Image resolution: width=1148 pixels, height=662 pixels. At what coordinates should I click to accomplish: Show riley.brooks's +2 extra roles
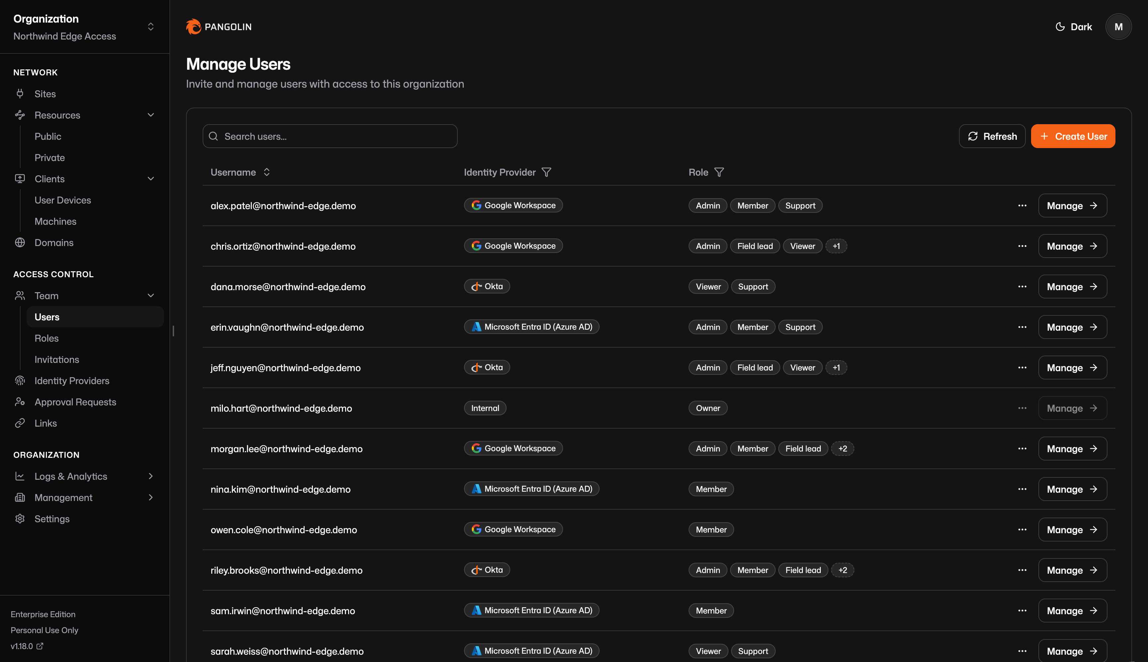842,570
